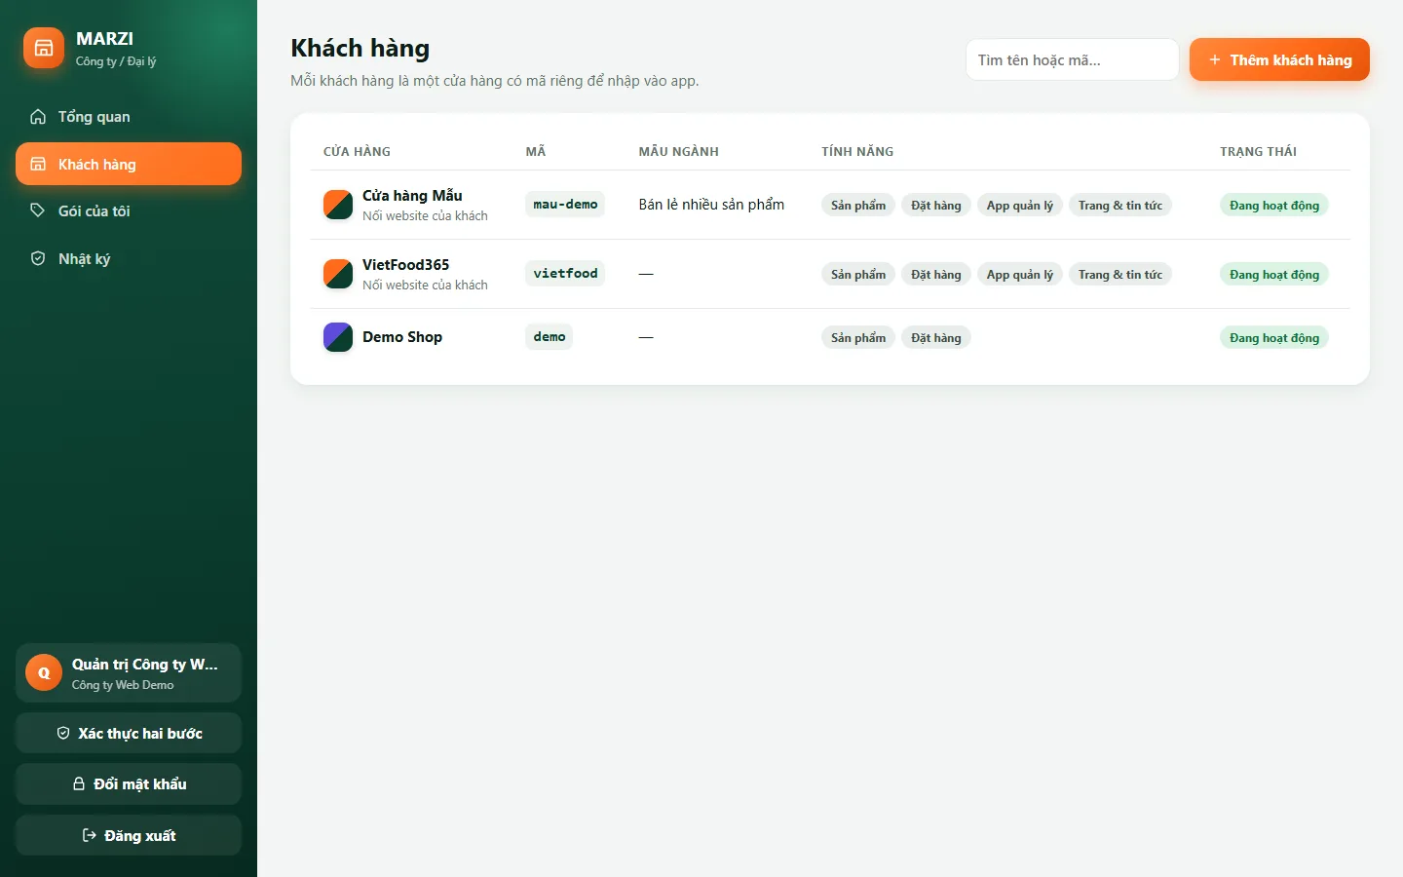This screenshot has height=877, width=1403.
Task: Click the mau-demo code badge
Action: 565,205
